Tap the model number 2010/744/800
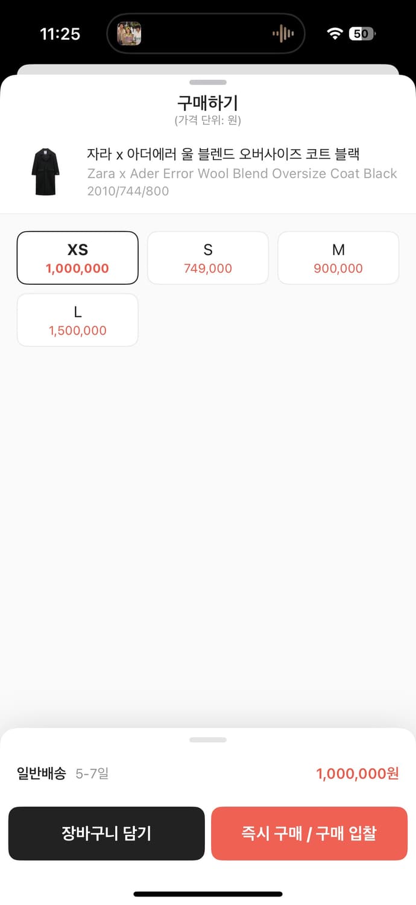 (x=128, y=191)
